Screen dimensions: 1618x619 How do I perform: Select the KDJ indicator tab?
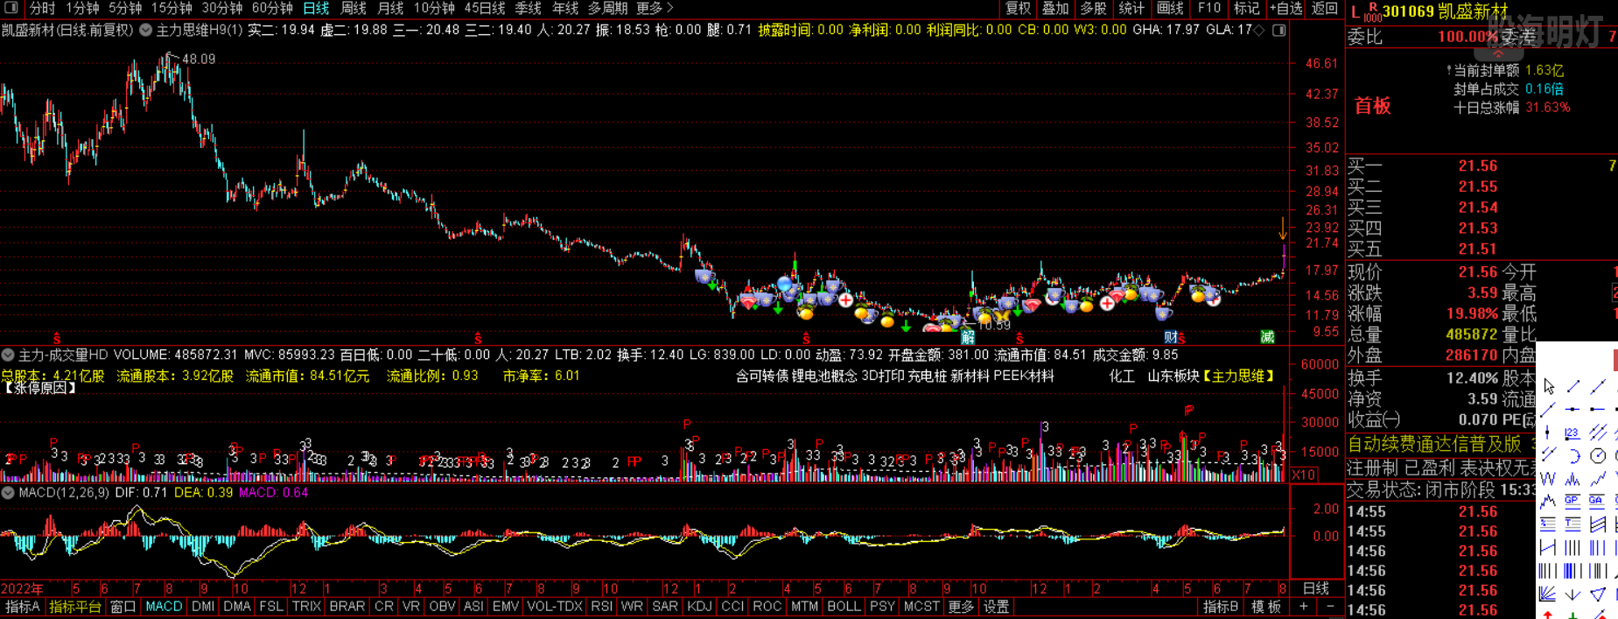coord(699,607)
